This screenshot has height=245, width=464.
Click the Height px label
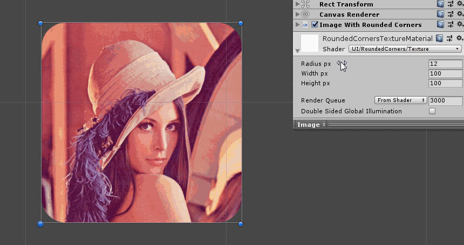316,83
